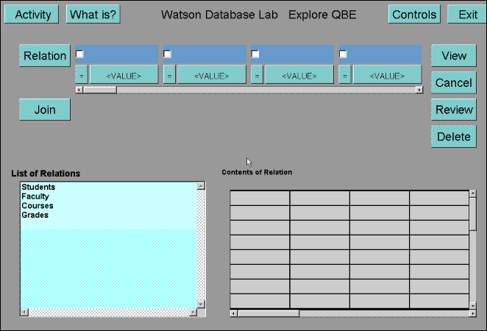Viewport: 487px width, 331px height.
Task: Open the Controls button
Action: coord(414,14)
